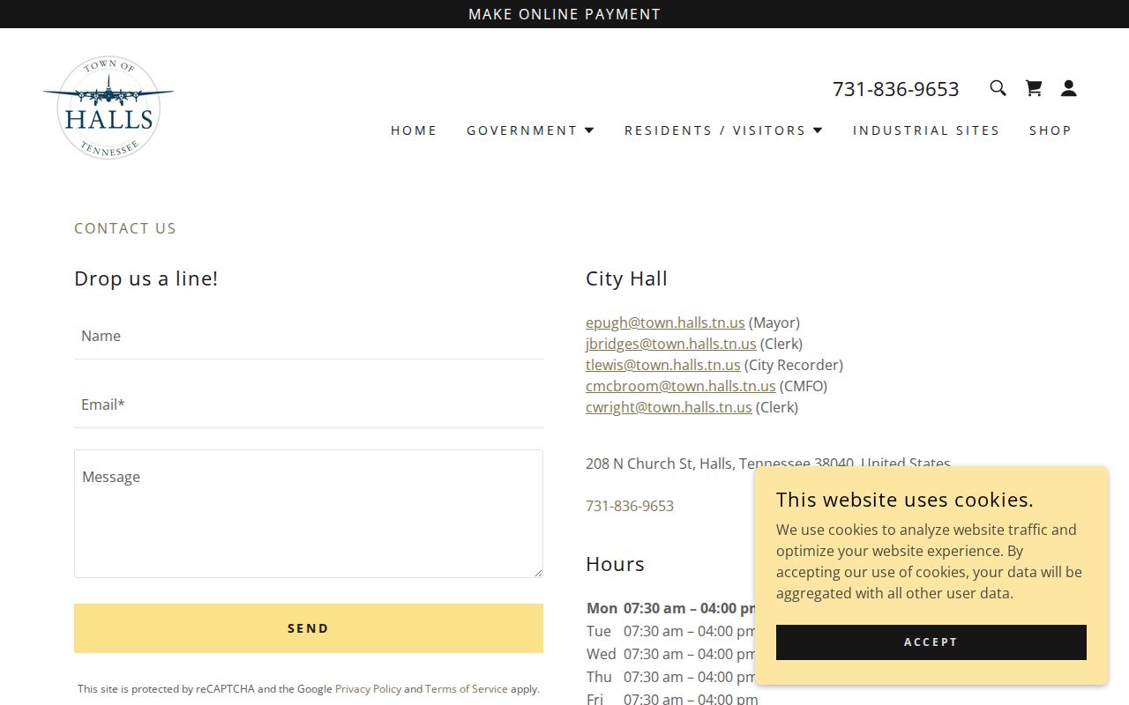
Task: Open the account person icon
Action: click(1068, 88)
